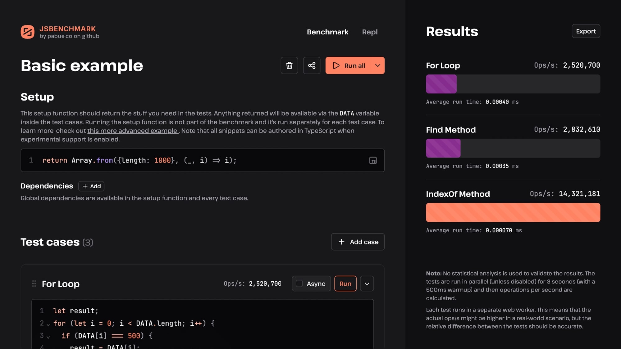This screenshot has height=349, width=621.
Task: Run the For Loop test case
Action: 345,283
